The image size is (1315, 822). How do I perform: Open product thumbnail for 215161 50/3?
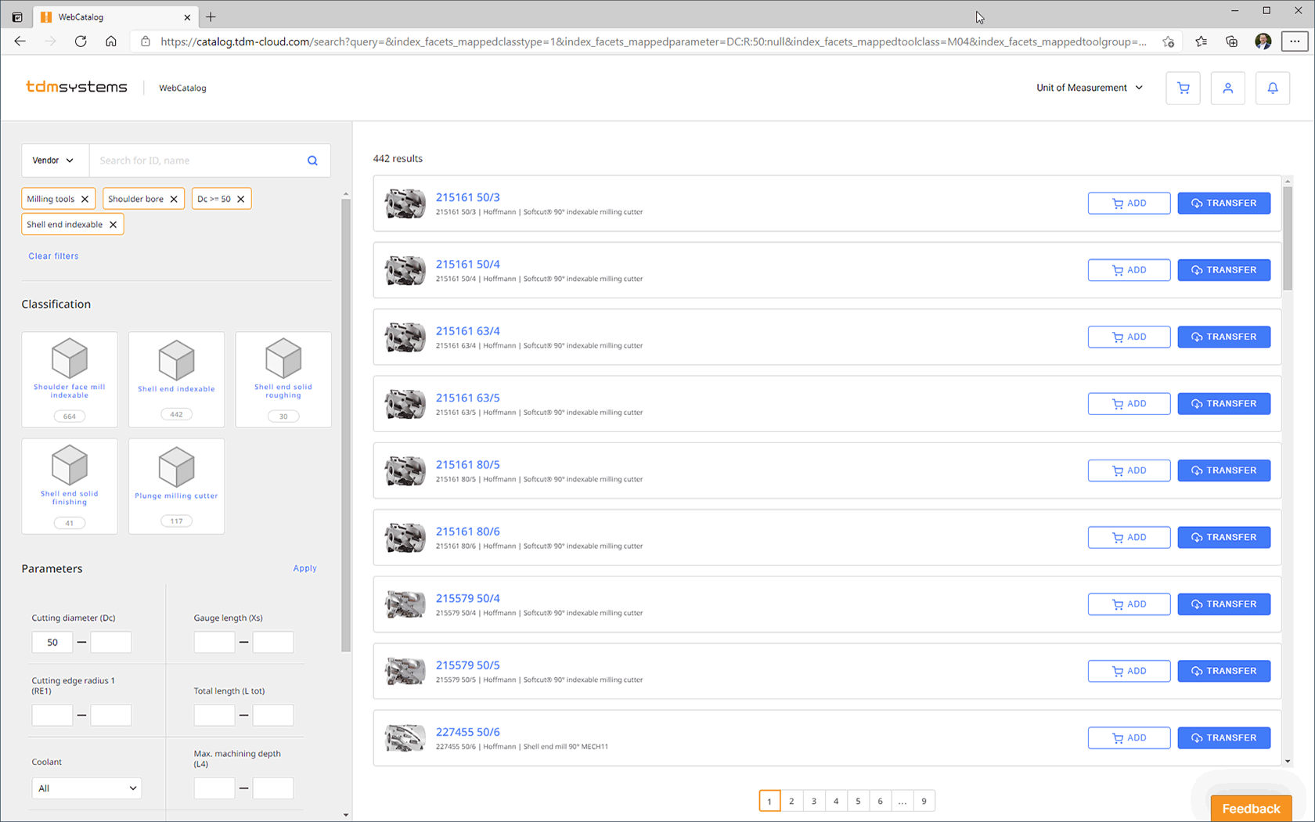(405, 204)
